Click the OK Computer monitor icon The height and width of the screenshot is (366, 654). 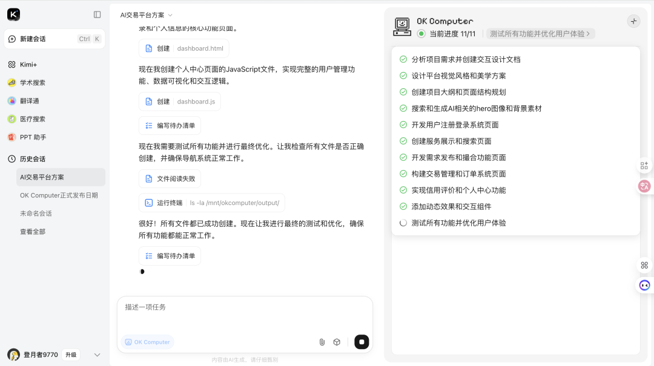[402, 27]
